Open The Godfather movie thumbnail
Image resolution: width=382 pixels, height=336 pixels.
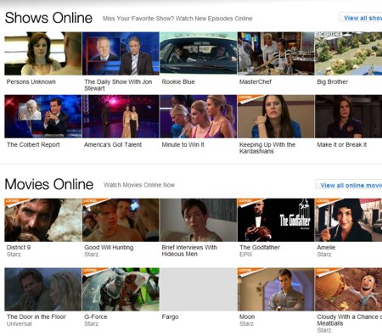click(x=276, y=220)
